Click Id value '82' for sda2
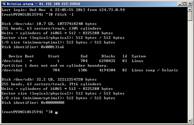Screen dimensions: 194x125 125,70
